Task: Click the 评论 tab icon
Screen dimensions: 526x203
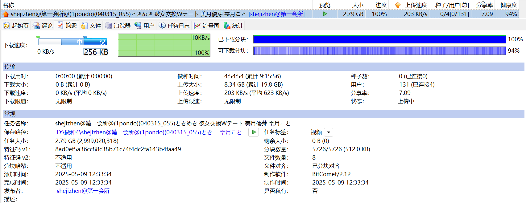Action: coord(36,26)
